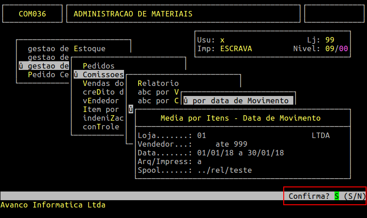Viewport: 367px width, 218px height.
Task: Click the Loja field value 01
Action: coord(201,136)
